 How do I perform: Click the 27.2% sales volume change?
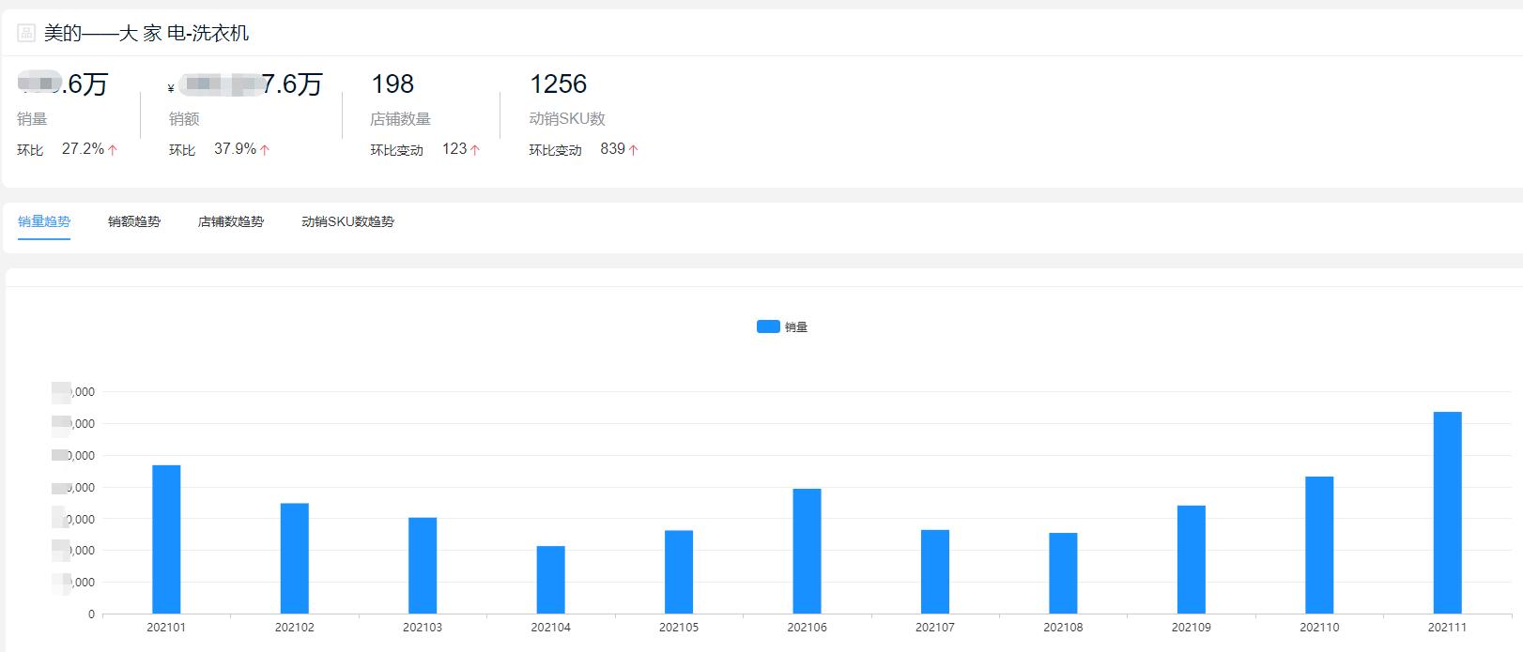coord(83,149)
